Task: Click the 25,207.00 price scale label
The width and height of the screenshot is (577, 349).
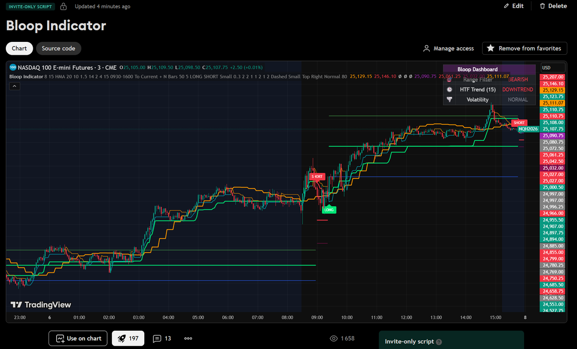Action: click(x=552, y=77)
